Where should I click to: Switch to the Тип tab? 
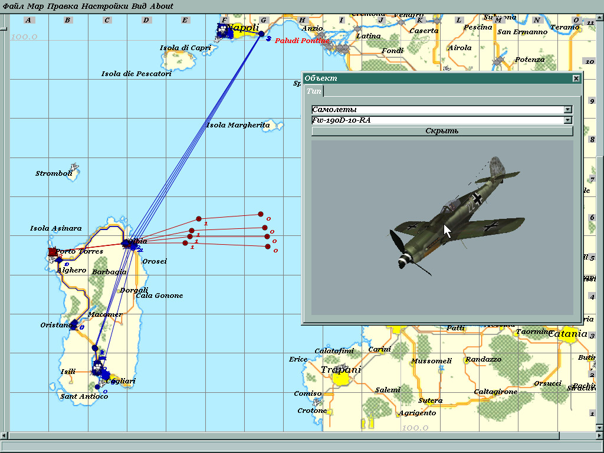coord(314,91)
